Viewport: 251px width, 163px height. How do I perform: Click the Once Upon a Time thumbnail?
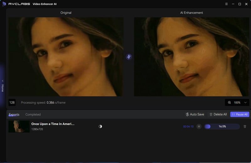click(x=19, y=126)
